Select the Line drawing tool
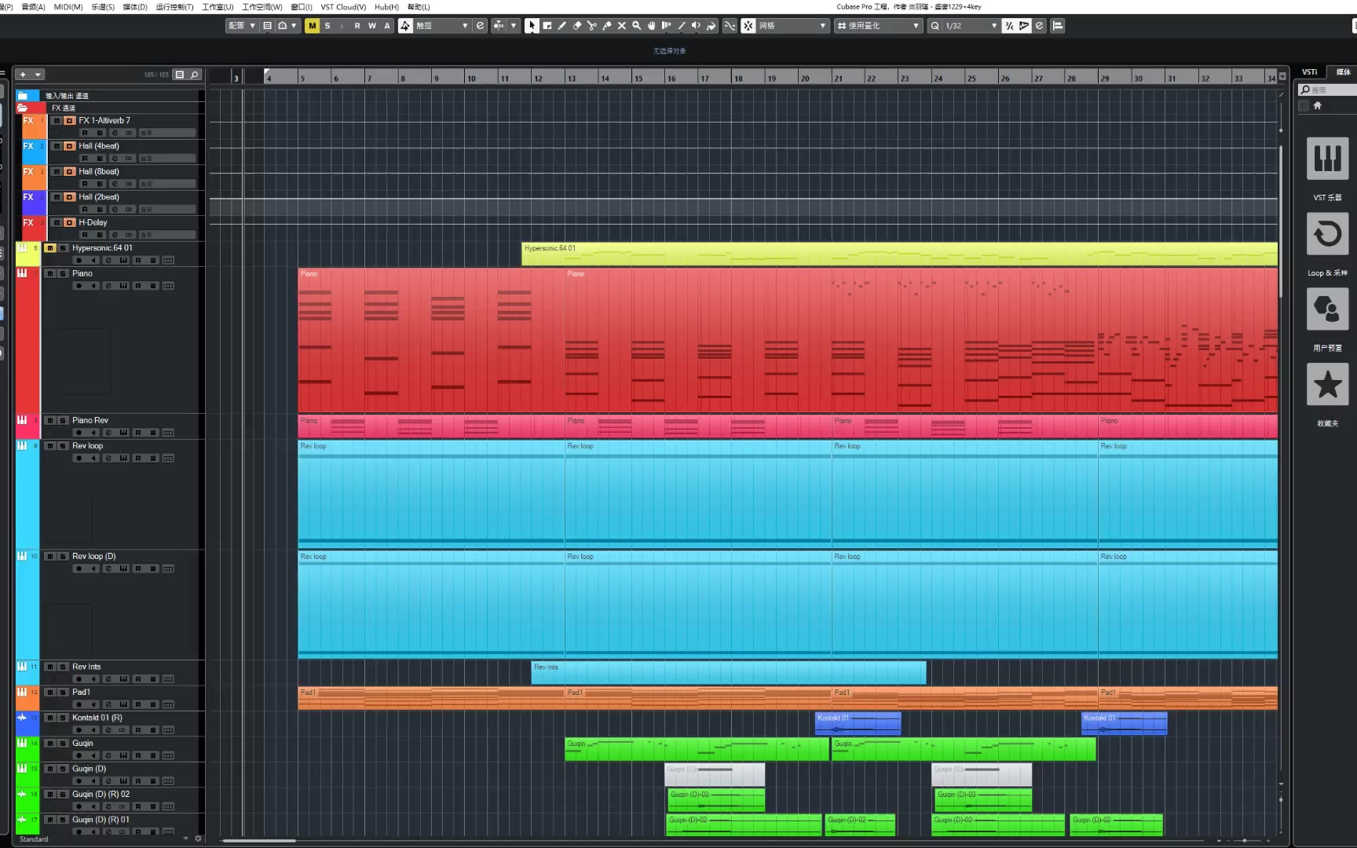This screenshot has height=848, width=1357. point(682,26)
